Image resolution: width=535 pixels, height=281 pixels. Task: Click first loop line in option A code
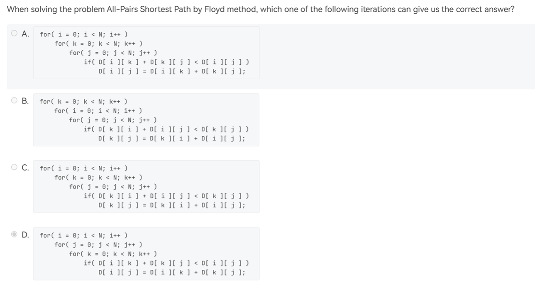pyautogui.click(x=83, y=34)
